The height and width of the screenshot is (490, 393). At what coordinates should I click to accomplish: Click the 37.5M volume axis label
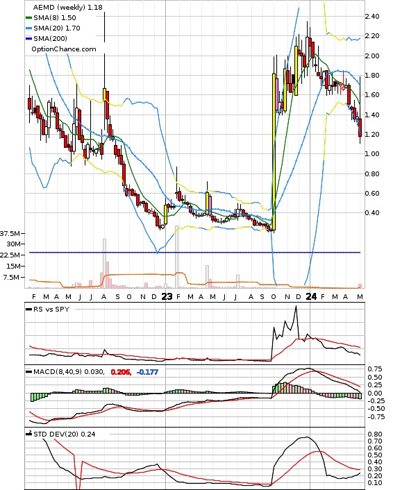pos(10,234)
